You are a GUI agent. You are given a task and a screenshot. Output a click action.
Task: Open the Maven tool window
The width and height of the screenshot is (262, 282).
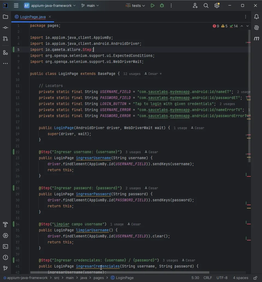257,39
